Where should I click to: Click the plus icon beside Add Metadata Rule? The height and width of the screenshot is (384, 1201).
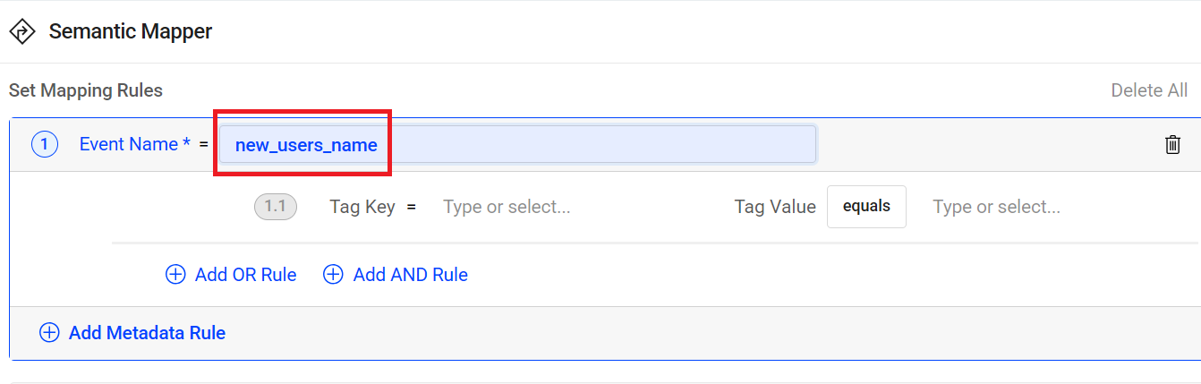coord(49,333)
